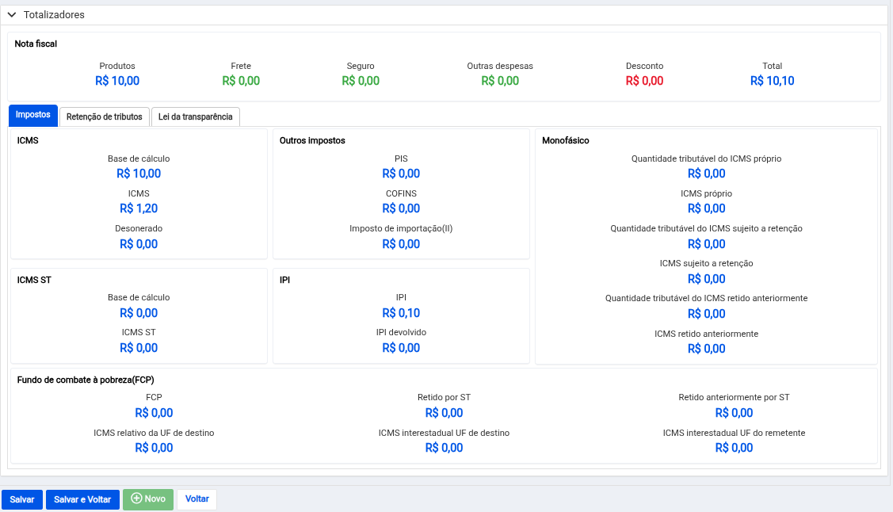Screen dimensions: 893x512
Task: Open the Lei da transparência tab
Action: coord(195,117)
